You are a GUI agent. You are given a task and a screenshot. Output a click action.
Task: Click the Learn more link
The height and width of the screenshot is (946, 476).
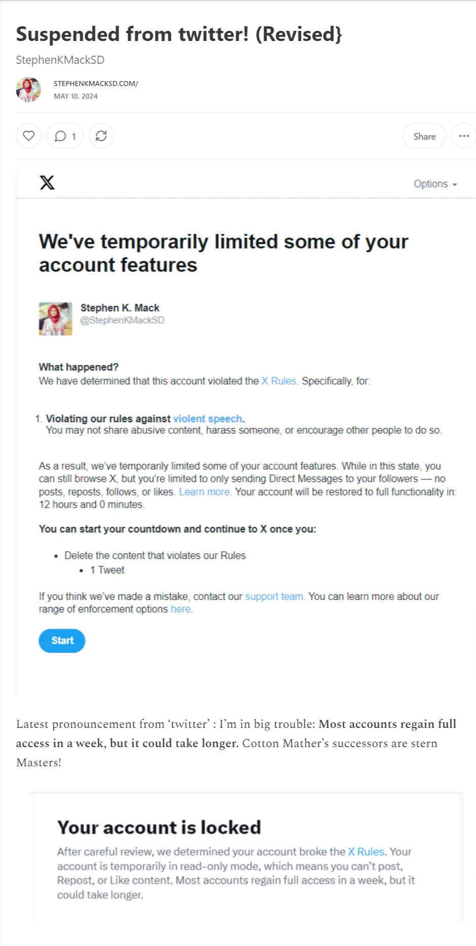(205, 491)
